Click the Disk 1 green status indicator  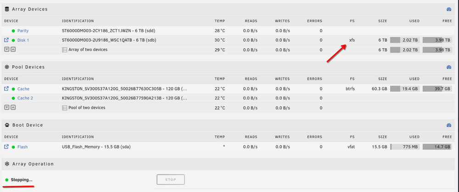coord(13,40)
